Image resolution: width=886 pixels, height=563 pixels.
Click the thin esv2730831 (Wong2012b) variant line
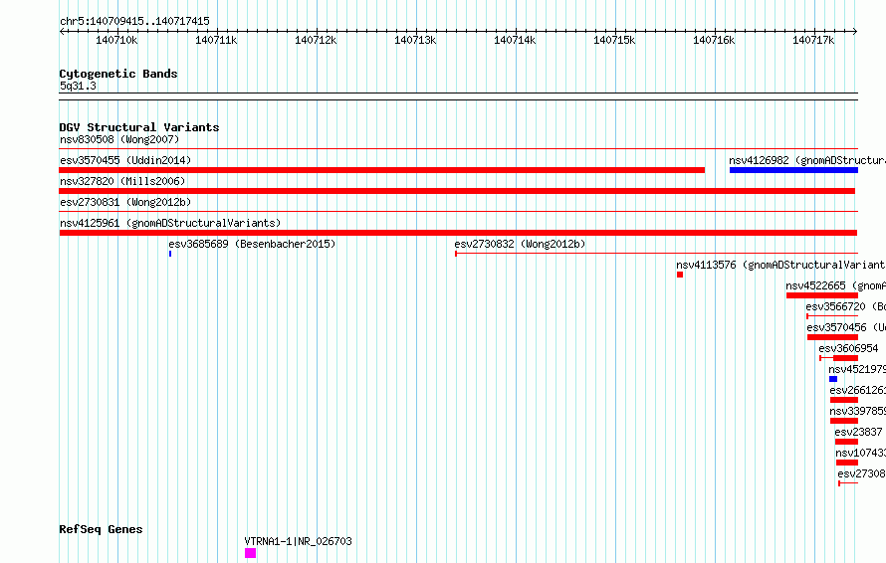[458, 212]
